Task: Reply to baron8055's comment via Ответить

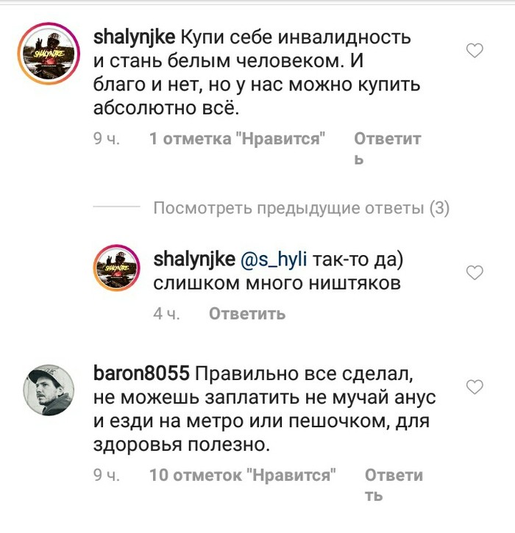Action: 394,484
